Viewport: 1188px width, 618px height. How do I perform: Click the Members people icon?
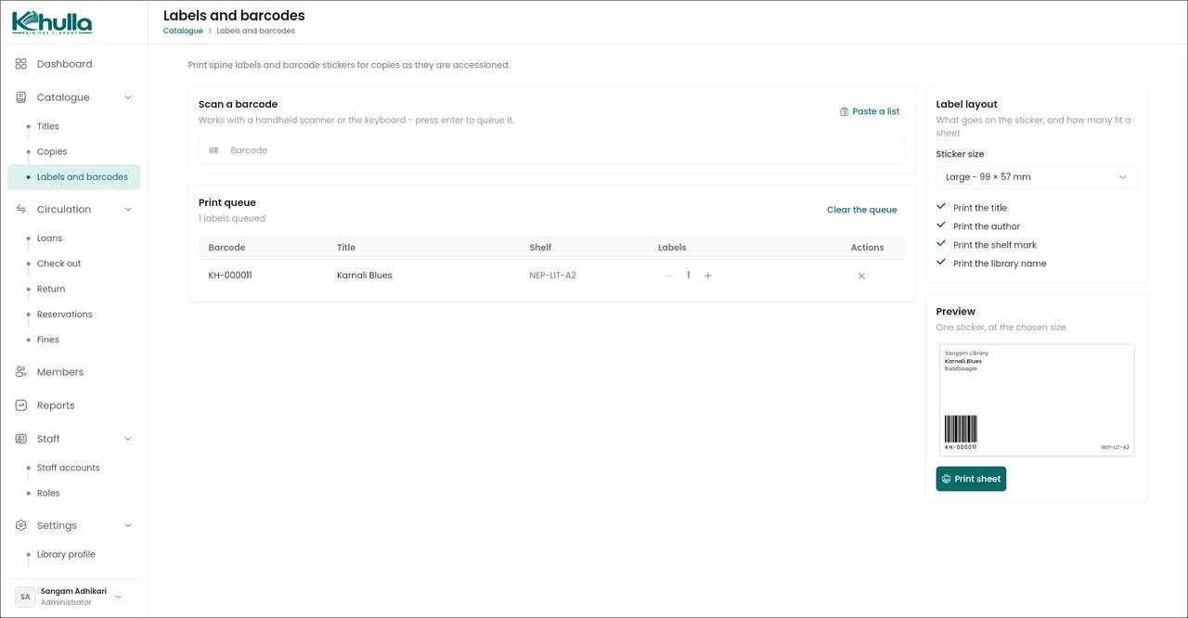click(x=21, y=372)
